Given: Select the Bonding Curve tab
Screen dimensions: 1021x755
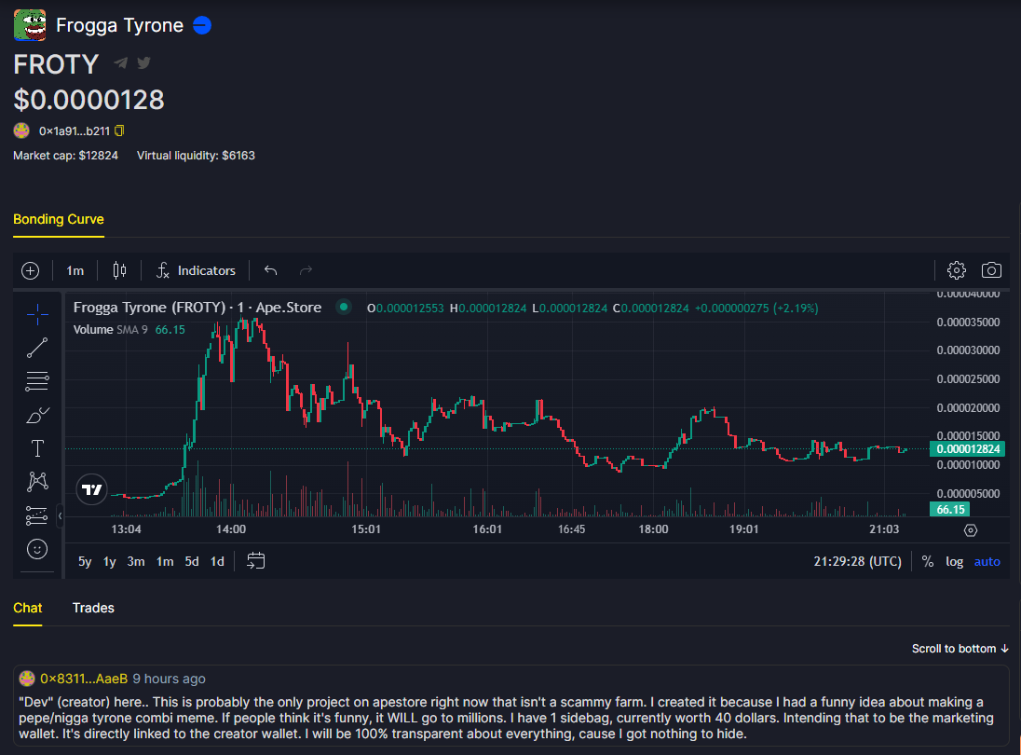Looking at the screenshot, I should point(59,220).
